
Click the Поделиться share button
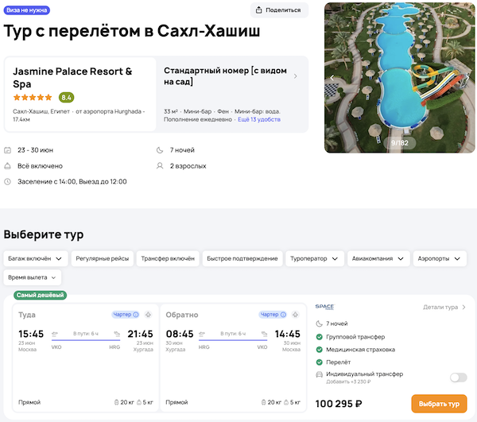[279, 10]
